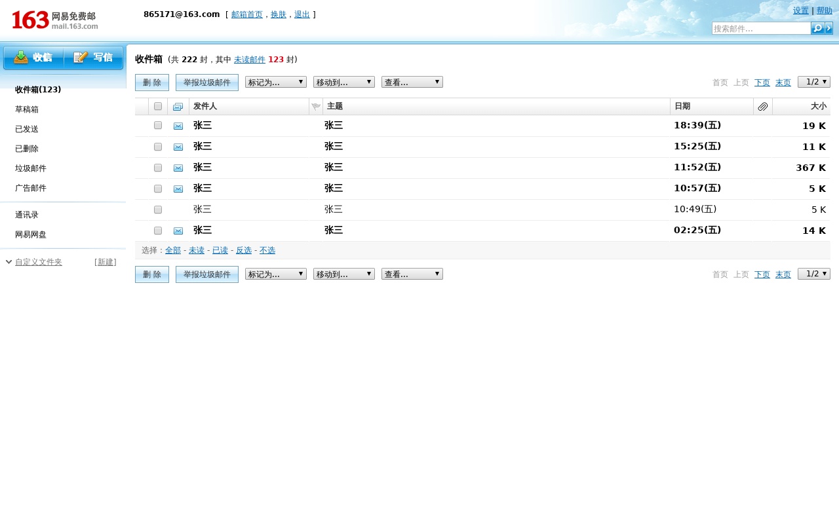Open the top 标记为 dropdown

coord(276,82)
